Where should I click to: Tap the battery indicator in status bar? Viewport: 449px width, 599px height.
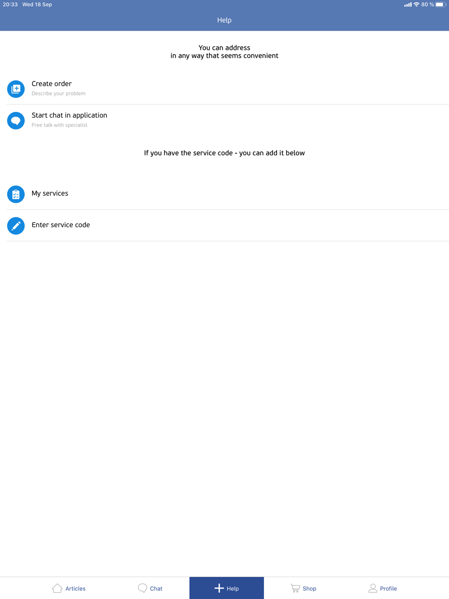click(x=440, y=4)
